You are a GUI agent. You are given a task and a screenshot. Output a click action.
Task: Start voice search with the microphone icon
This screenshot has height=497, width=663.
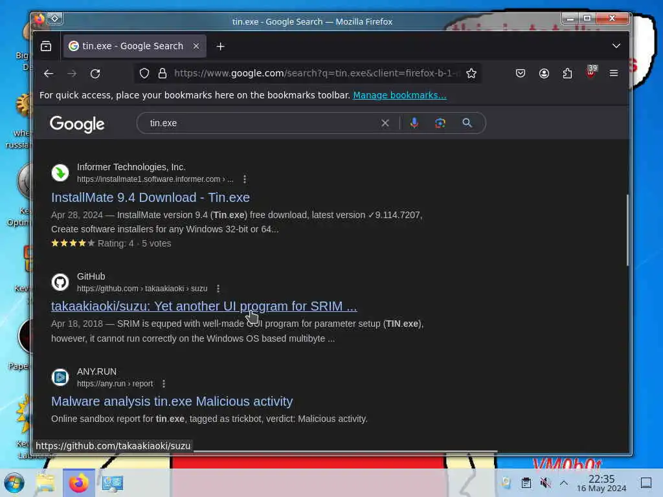[x=414, y=123]
